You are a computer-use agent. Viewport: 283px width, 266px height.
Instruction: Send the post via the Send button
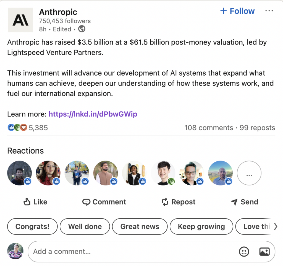tap(244, 202)
